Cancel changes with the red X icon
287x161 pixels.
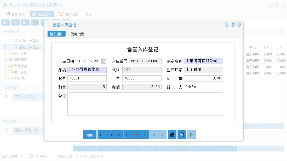click(x=162, y=135)
